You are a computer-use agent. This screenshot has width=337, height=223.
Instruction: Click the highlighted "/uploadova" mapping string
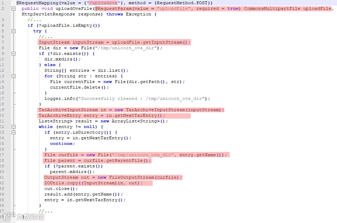103,3
